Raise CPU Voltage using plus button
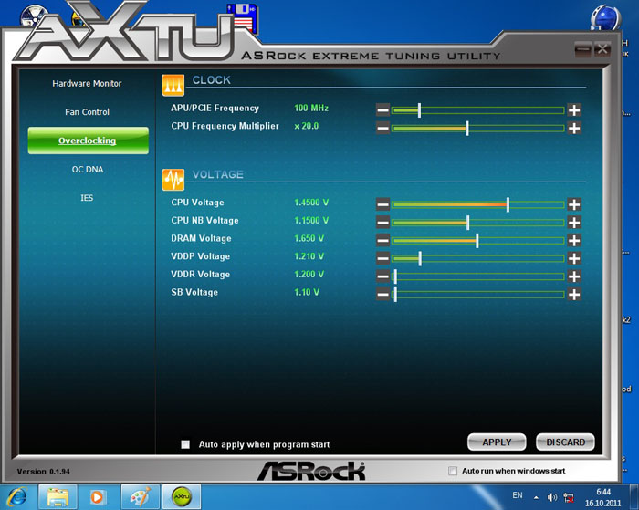This screenshot has width=639, height=510. (574, 204)
